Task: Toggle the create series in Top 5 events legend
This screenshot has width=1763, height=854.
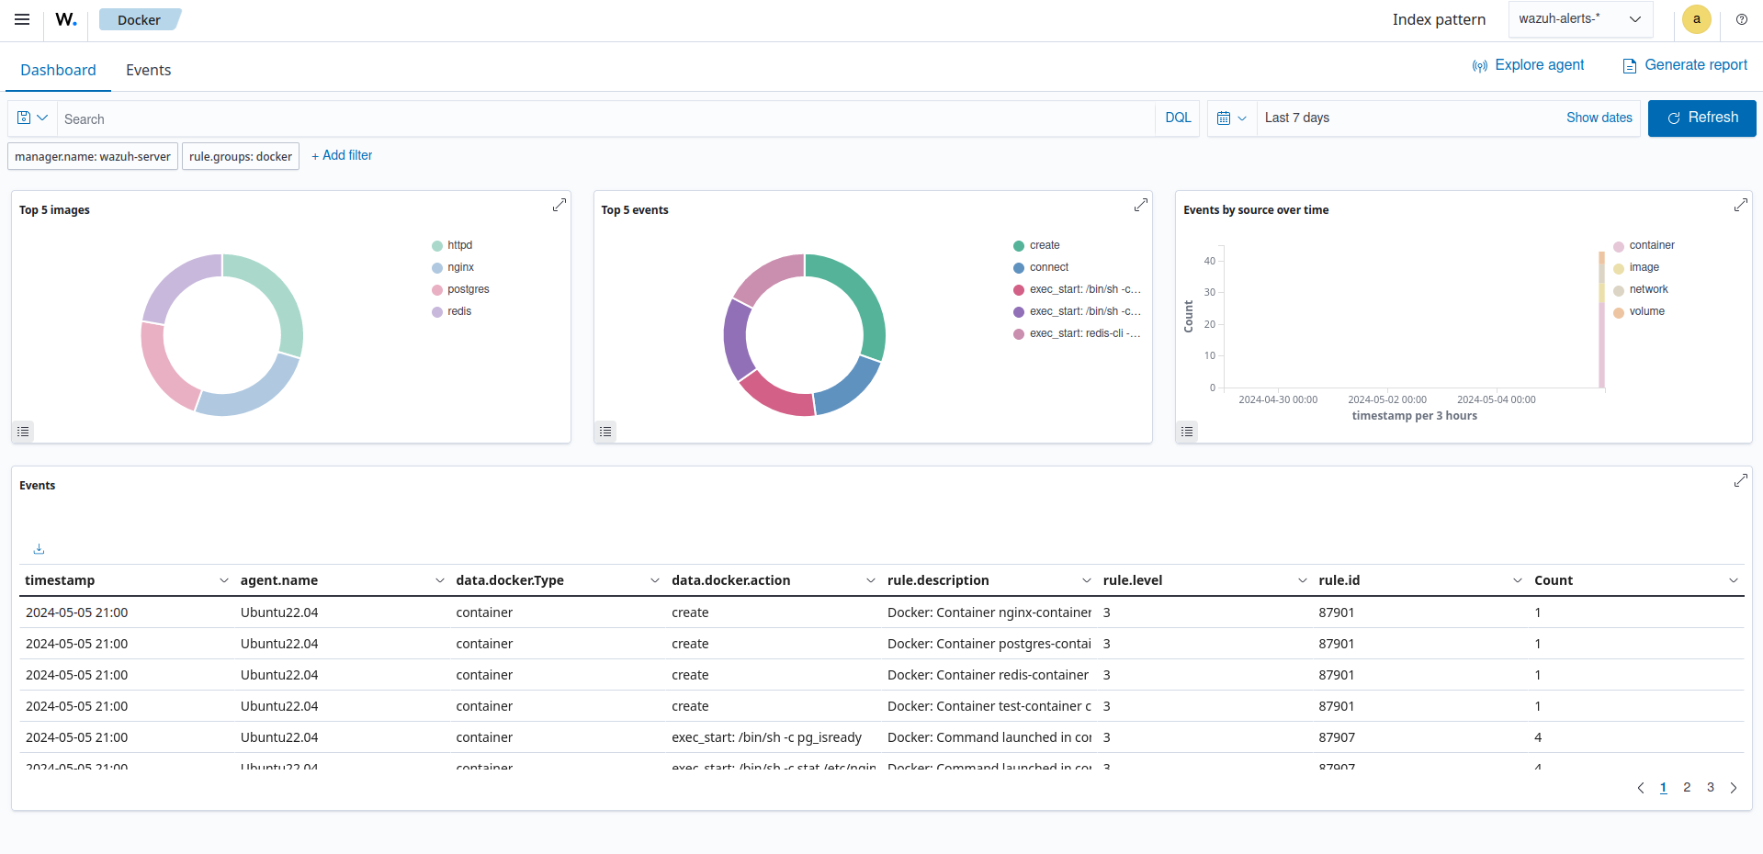Action: point(1045,245)
